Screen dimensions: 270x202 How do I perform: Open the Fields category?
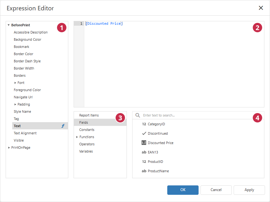(x=100, y=122)
